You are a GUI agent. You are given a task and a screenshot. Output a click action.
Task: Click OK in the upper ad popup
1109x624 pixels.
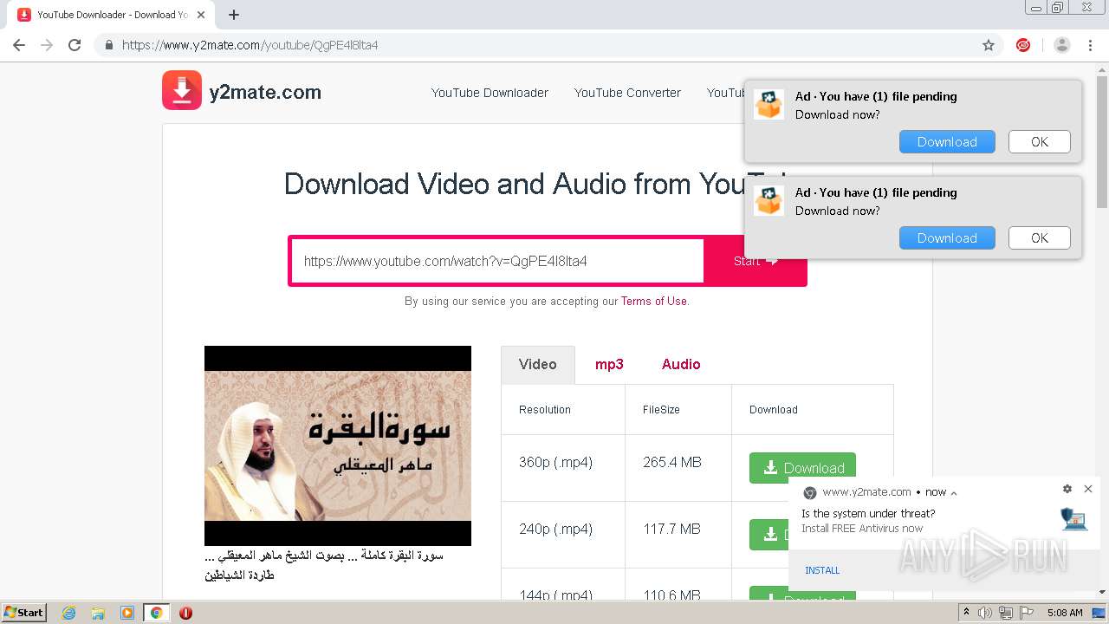[x=1040, y=142]
